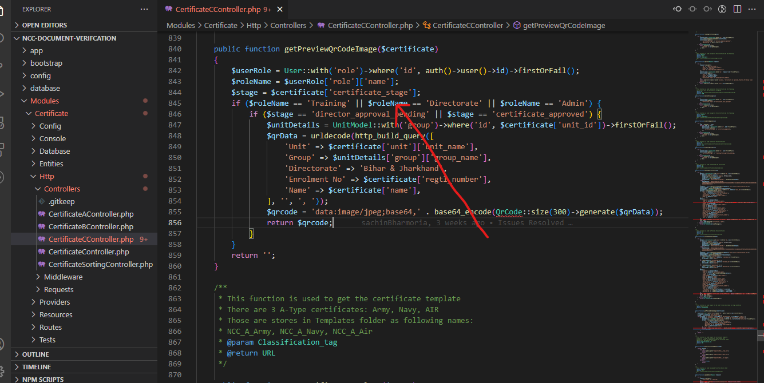The width and height of the screenshot is (764, 383).
Task: Click 'return $qrcode;' on line 856
Action: [299, 223]
